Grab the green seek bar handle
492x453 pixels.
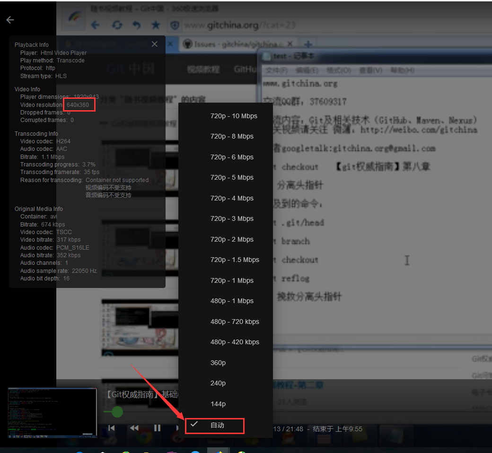click(x=117, y=411)
